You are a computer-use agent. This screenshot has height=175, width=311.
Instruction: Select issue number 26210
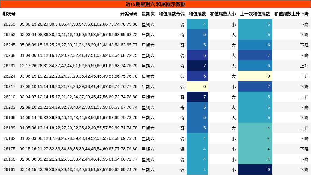[x=9, y=97]
